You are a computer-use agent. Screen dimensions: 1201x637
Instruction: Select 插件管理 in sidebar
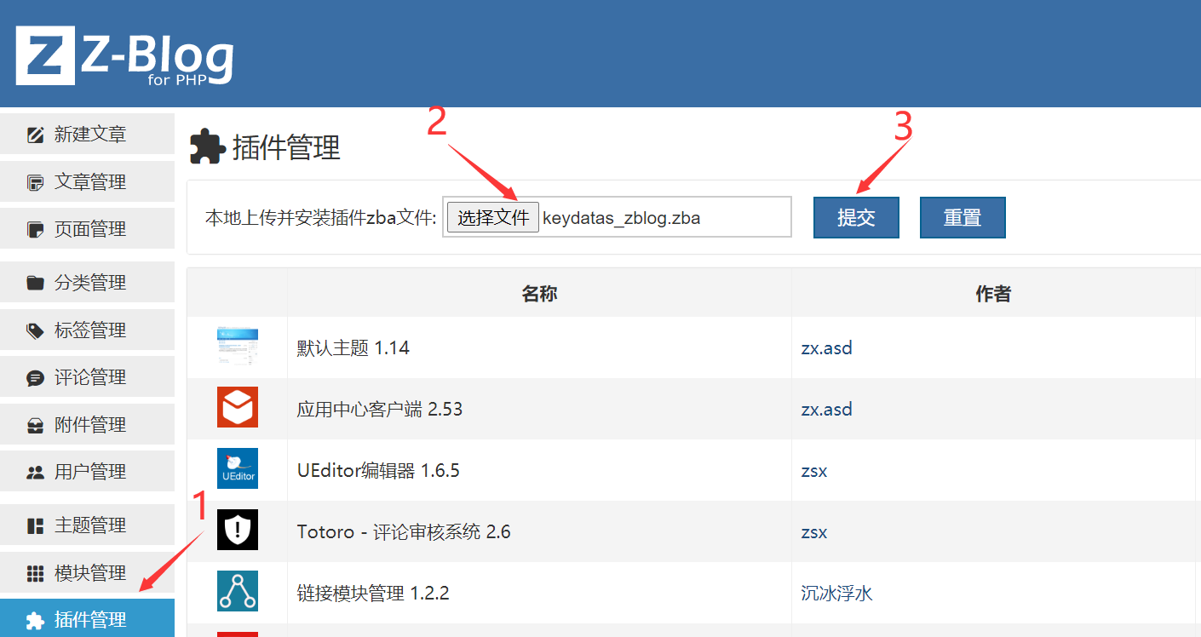[x=87, y=618]
